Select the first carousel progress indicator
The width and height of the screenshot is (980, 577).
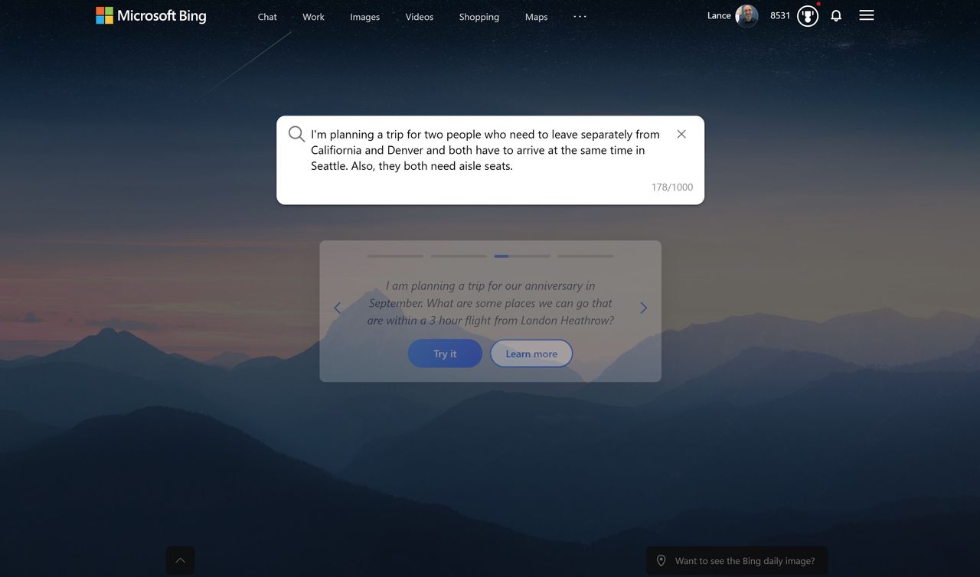pos(395,256)
